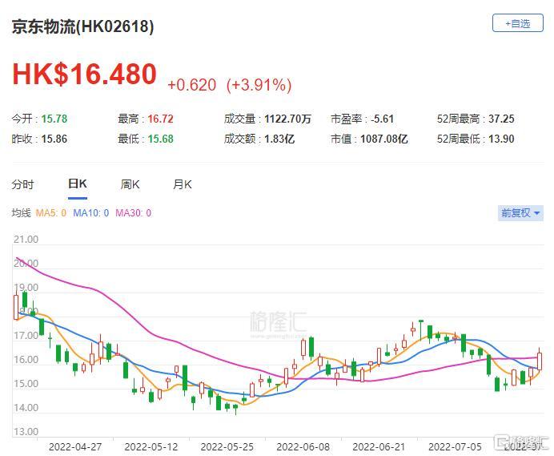Click the latest red candlestick on the chart
Screen dimensions: 554x456
(x=540, y=361)
